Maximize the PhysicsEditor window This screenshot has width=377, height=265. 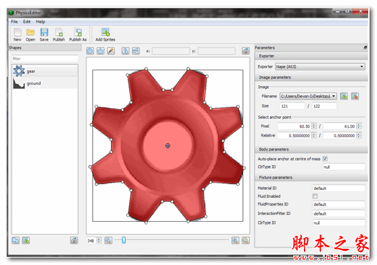click(x=347, y=11)
